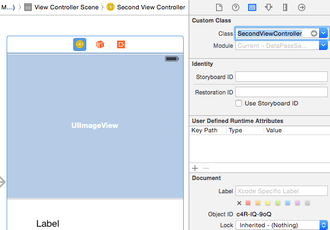
Task: Pick the red label color swatch
Action: point(248,203)
